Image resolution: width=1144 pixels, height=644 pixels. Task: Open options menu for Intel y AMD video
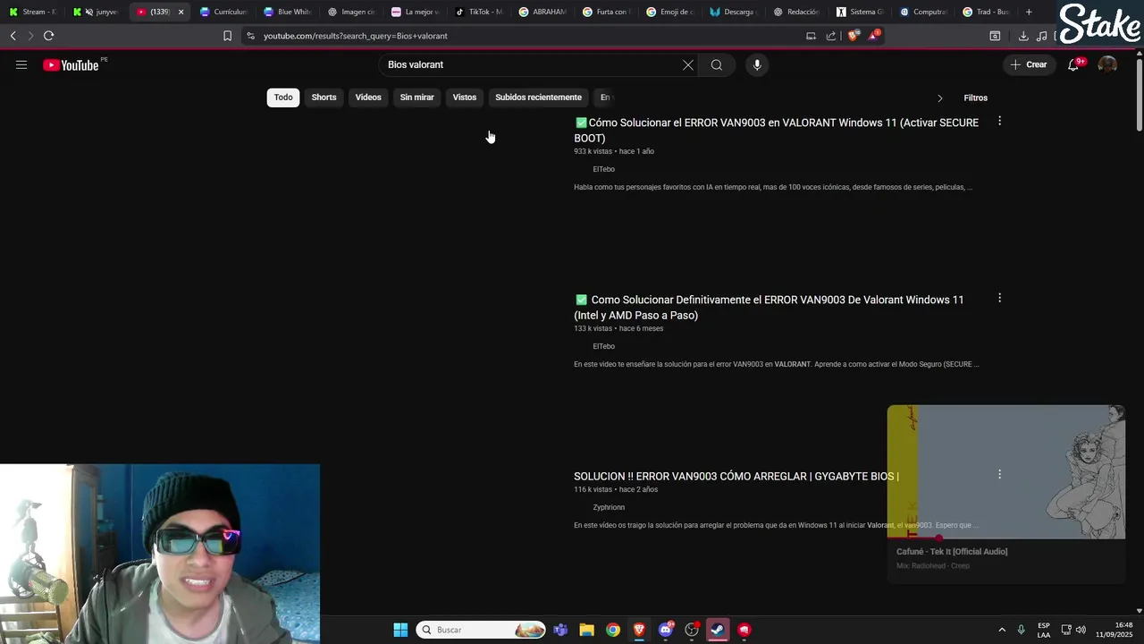pos(999,298)
